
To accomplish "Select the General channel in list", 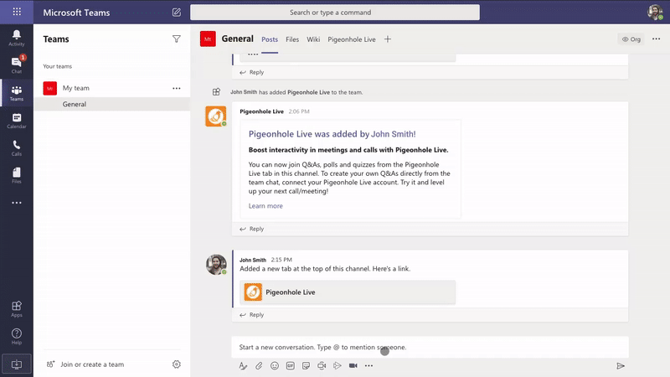I will [x=112, y=104].
